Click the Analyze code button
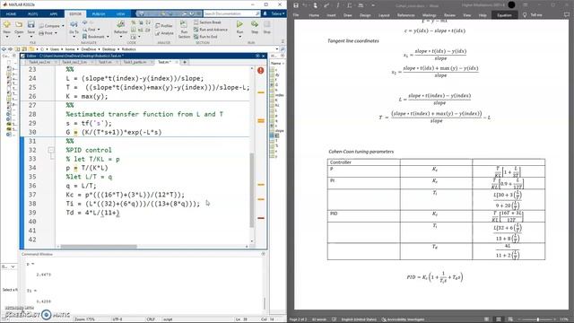The width and height of the screenshot is (574, 323). pos(164,33)
